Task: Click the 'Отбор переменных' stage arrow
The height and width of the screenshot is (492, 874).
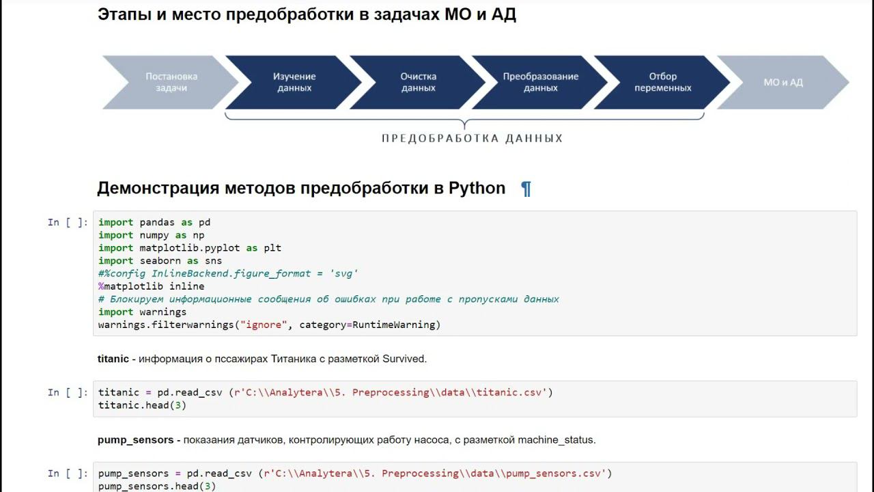Action: click(x=662, y=82)
